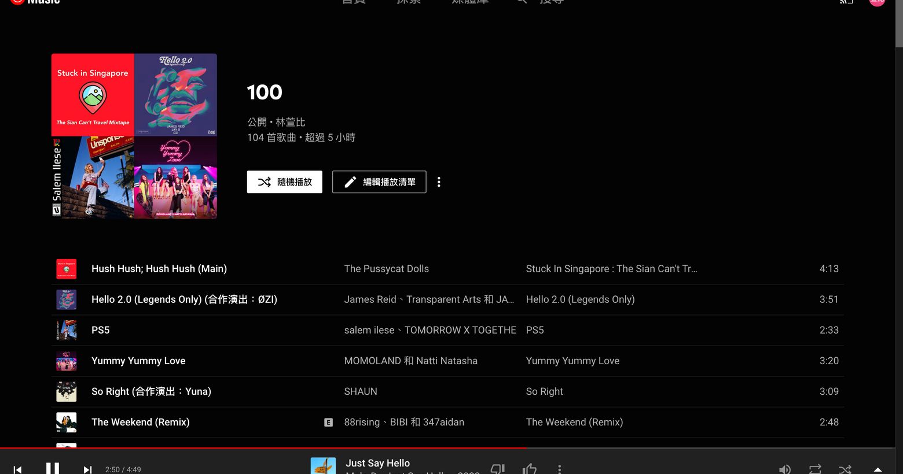Click playlist title 100
This screenshot has width=903, height=474.
265,92
